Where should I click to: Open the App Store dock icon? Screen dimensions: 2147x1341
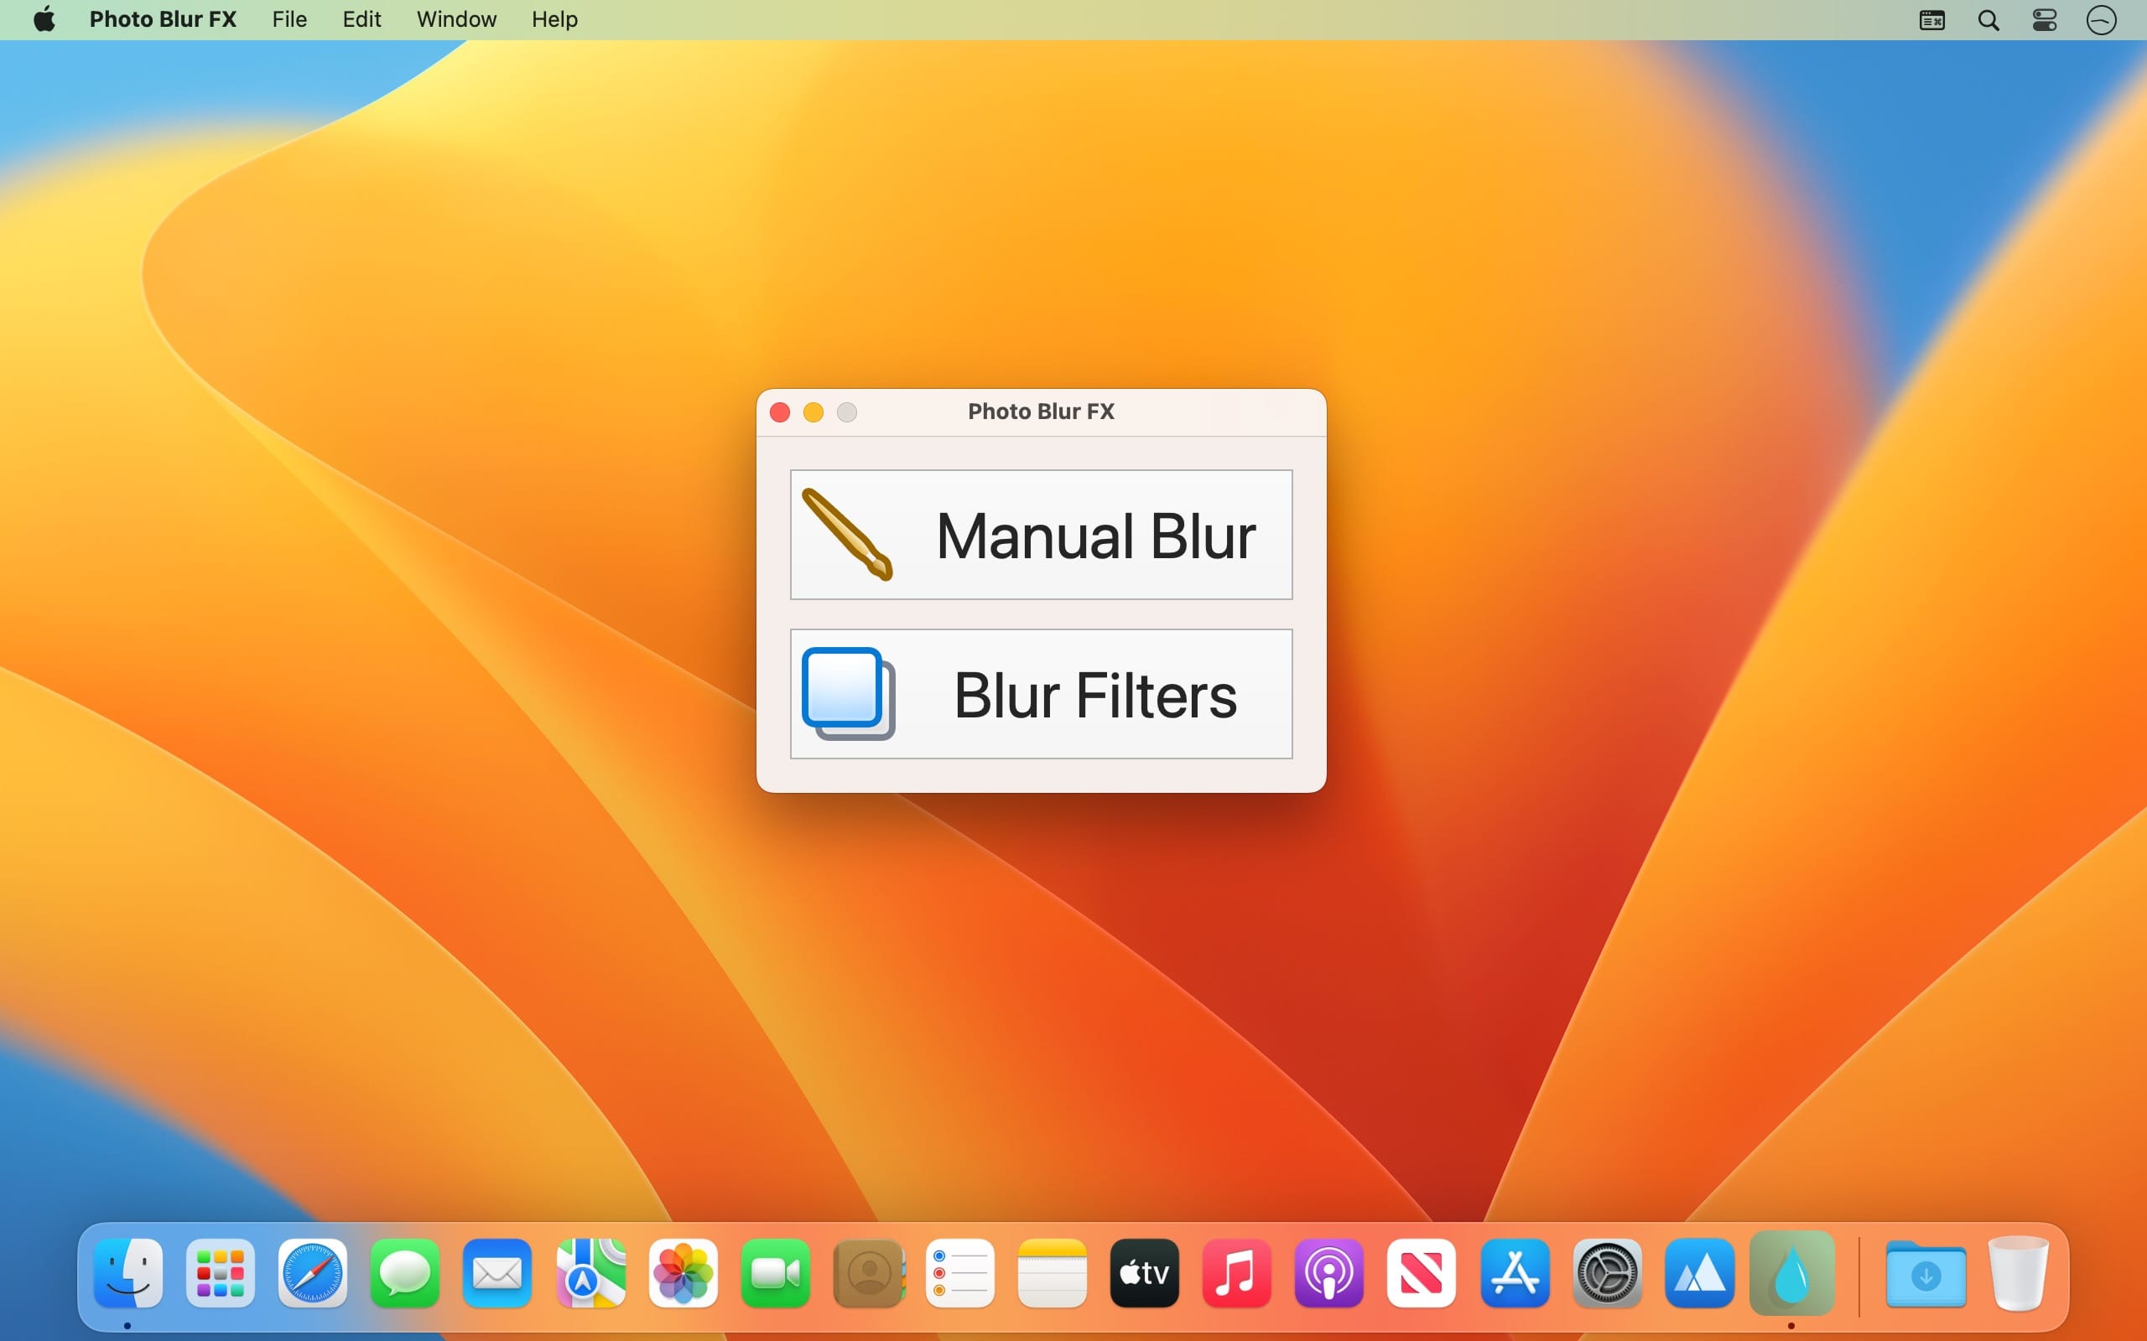point(1515,1274)
